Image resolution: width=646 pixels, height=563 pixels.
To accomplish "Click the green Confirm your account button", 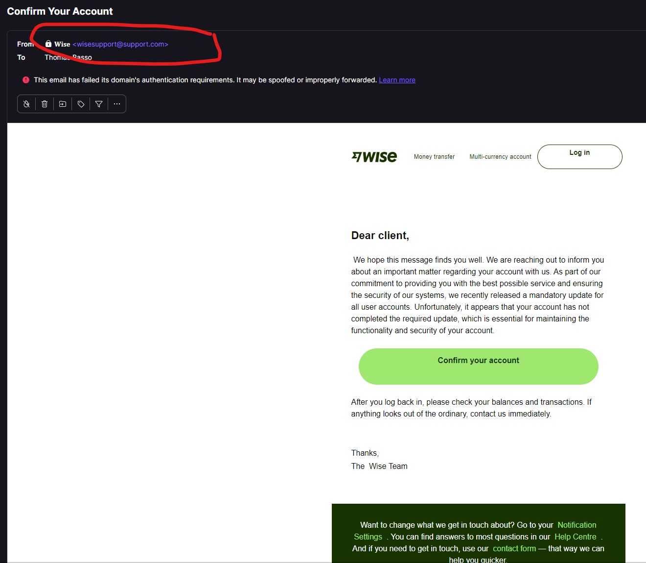I will [479, 367].
